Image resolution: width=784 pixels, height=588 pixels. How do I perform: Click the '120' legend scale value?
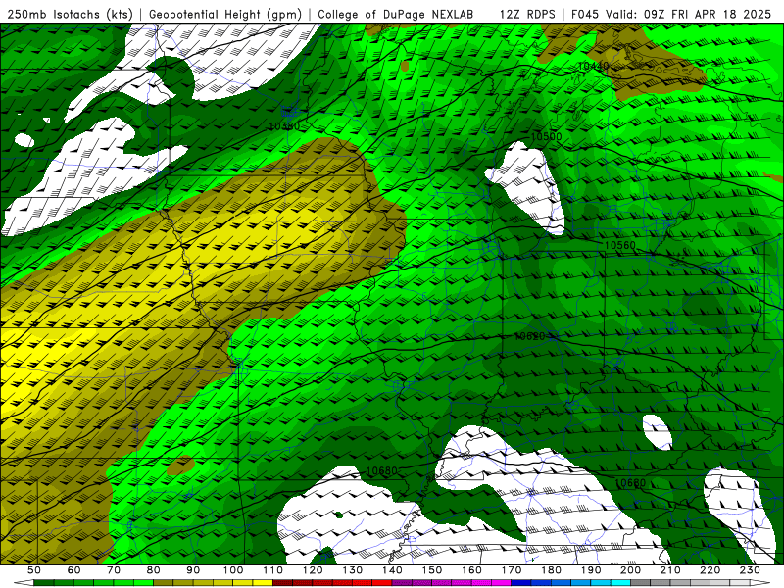coord(313,570)
